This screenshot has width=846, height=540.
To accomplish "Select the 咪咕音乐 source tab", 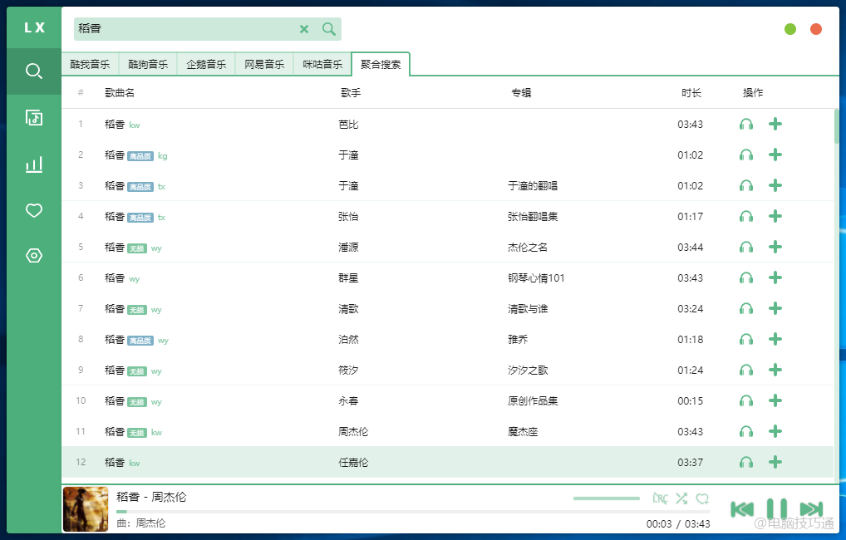I will [322, 64].
